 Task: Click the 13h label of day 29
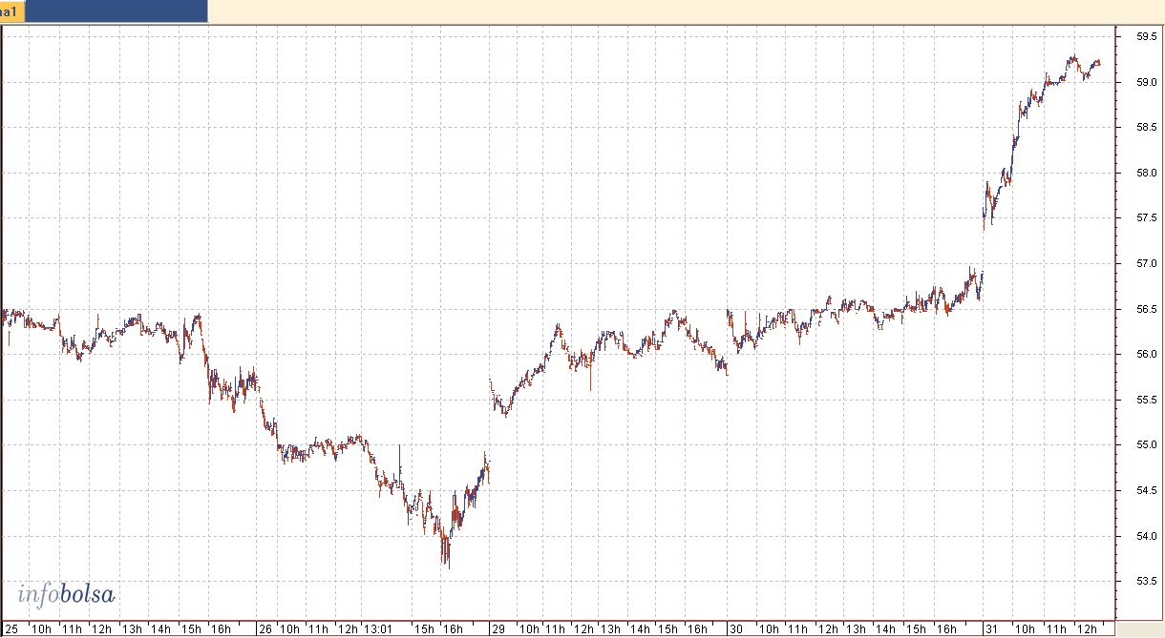click(612, 629)
